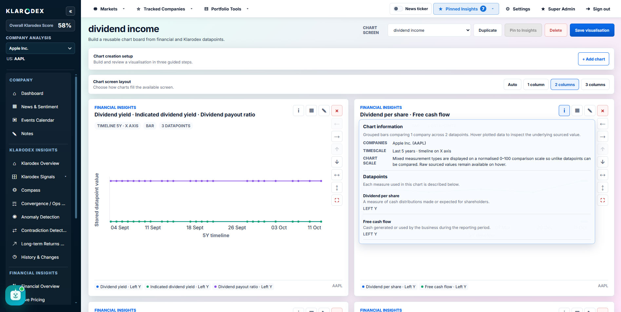
Task: Remove the Dividend per share chart
Action: [x=603, y=111]
